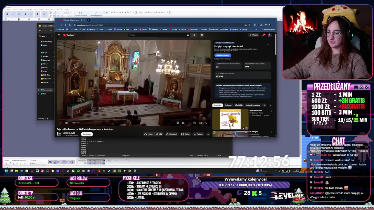Open Audacity Audio settings dropdown
Viewport: 374px width, 210px height.
(81, 14)
